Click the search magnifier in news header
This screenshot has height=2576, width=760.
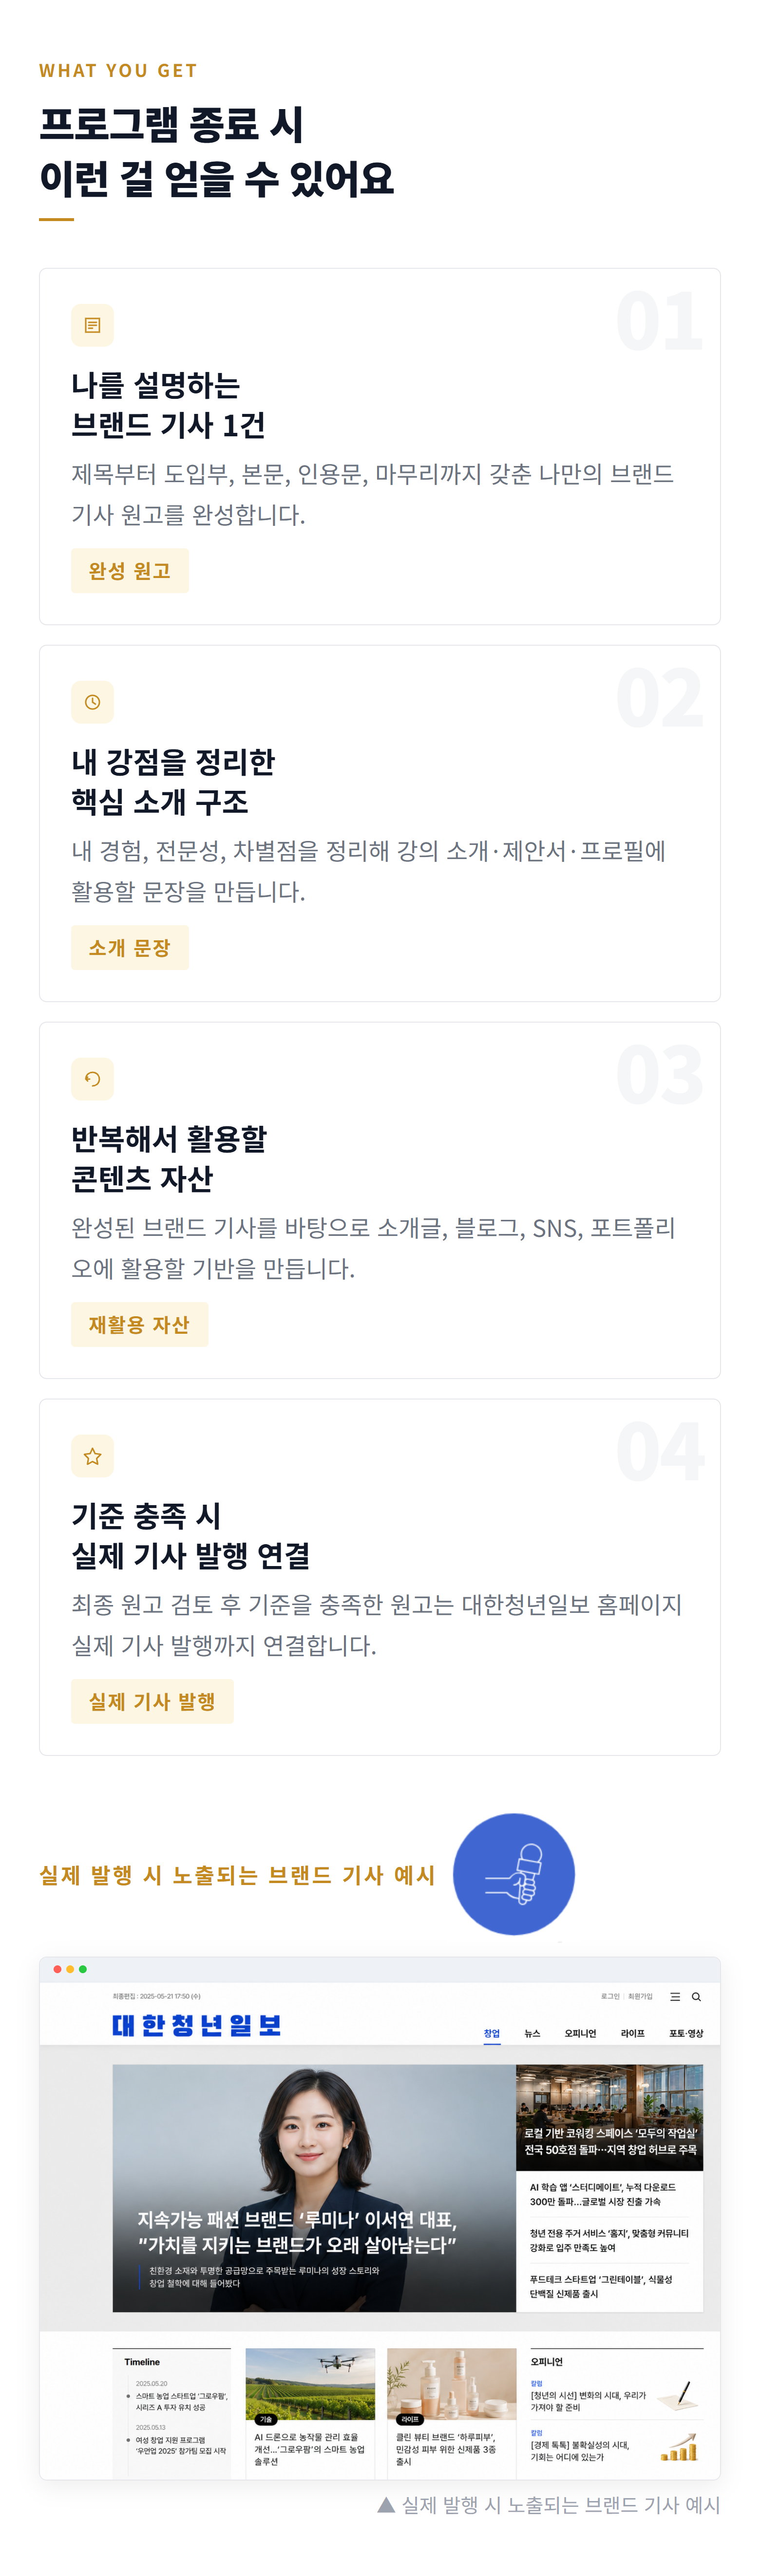point(696,1996)
